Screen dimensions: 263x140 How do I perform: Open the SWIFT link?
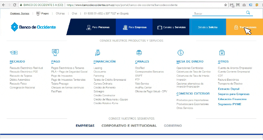[139, 76]
